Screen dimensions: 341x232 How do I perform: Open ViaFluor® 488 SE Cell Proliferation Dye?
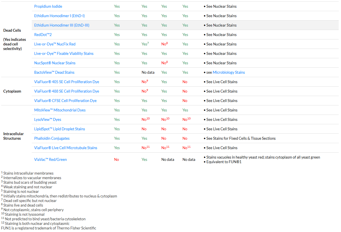[x=67, y=91]
